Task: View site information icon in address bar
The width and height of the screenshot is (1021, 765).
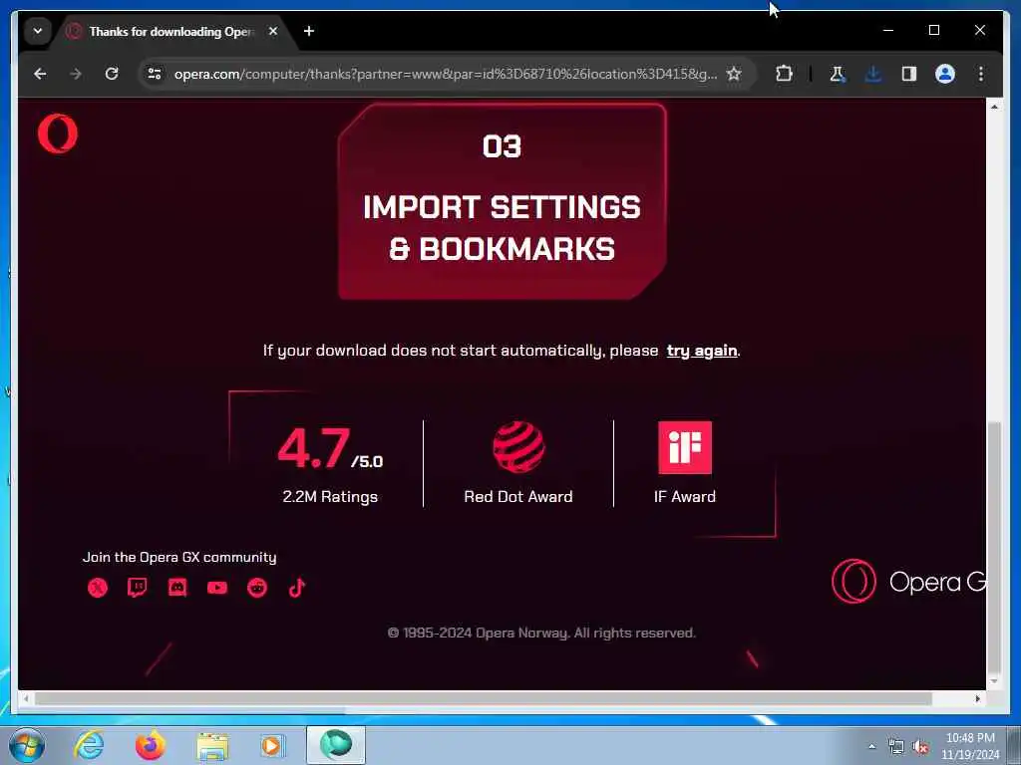Action: (x=155, y=74)
